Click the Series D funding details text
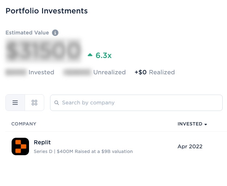Screen dimensions: 227x186 point(83,152)
